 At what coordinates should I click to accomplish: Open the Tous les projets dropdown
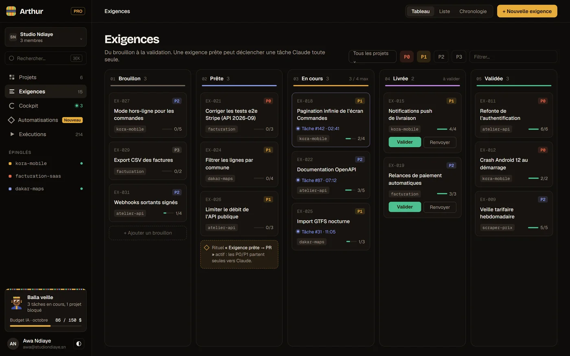pyautogui.click(x=373, y=57)
